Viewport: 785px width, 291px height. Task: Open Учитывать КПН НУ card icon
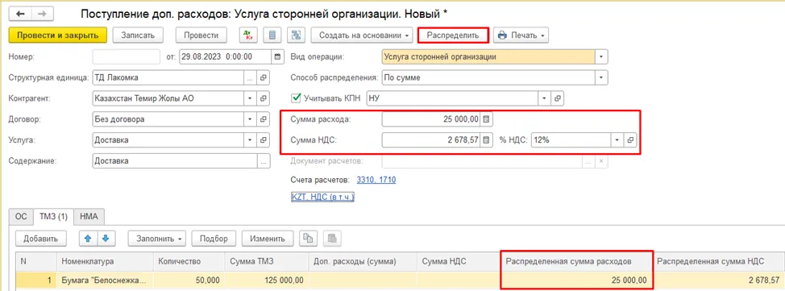[558, 98]
